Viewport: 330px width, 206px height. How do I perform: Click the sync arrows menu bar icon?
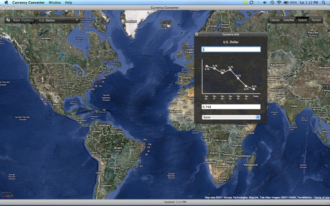click(251, 2)
